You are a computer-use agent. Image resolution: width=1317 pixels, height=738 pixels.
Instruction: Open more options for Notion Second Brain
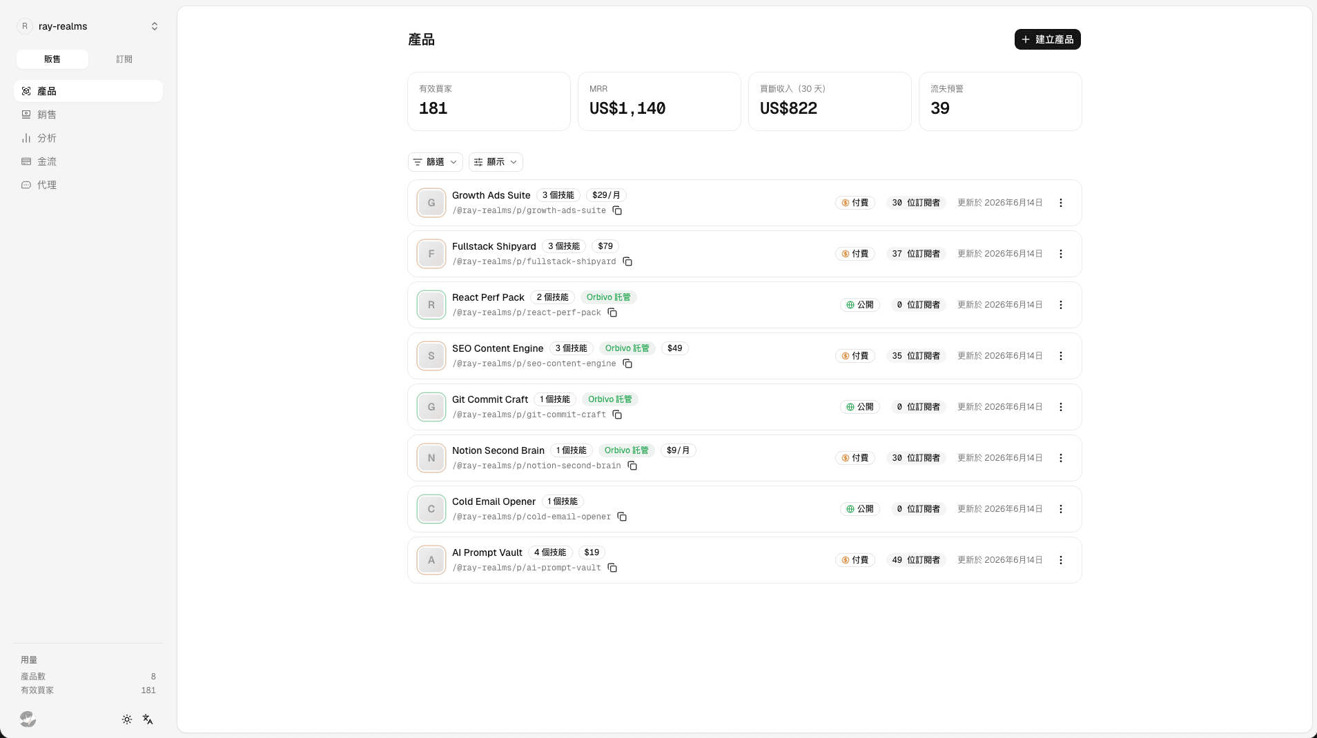point(1061,458)
